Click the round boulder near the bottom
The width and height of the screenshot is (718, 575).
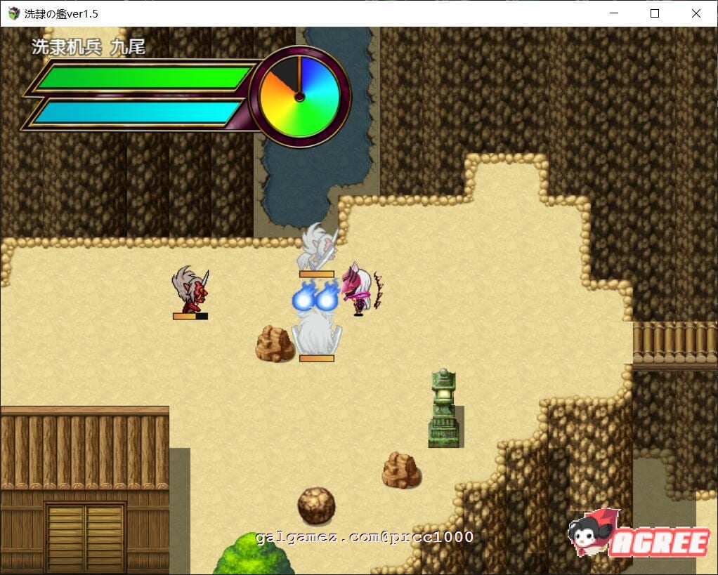315,503
